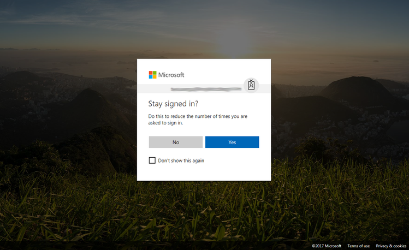Click the "Do this to reduce the number" description
Image resolution: width=409 pixels, height=250 pixels.
point(198,120)
